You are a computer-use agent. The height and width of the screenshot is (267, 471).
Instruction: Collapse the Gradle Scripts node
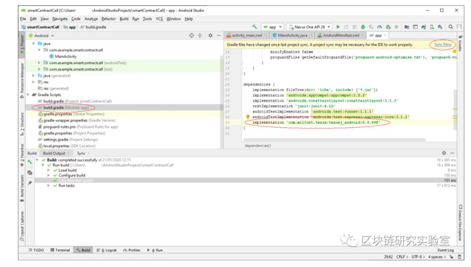(28, 95)
